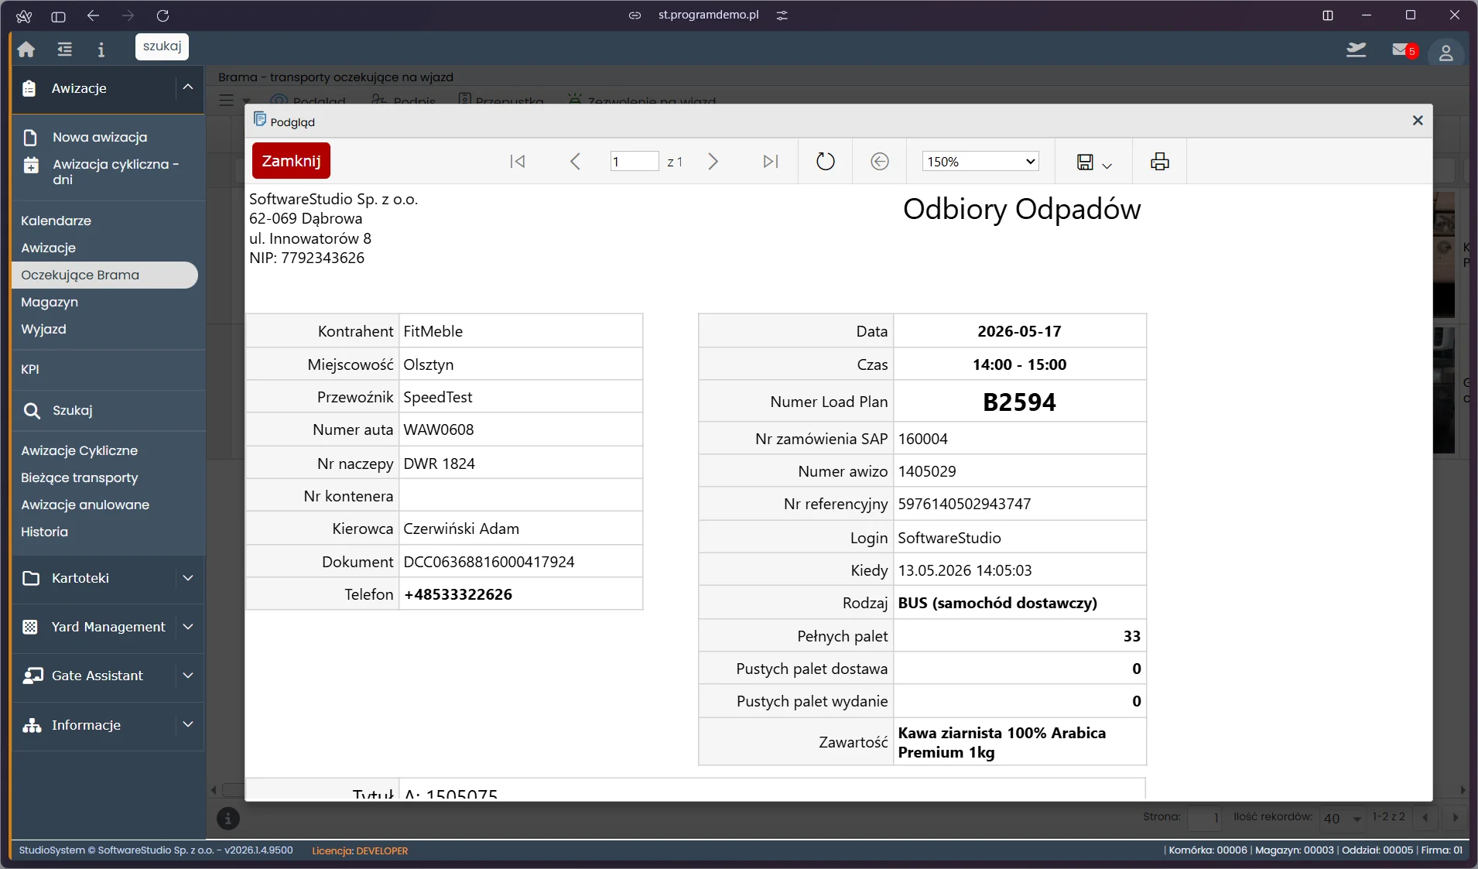1478x869 pixels.
Task: Open Awizacje Cykliczne list
Action: 79,450
